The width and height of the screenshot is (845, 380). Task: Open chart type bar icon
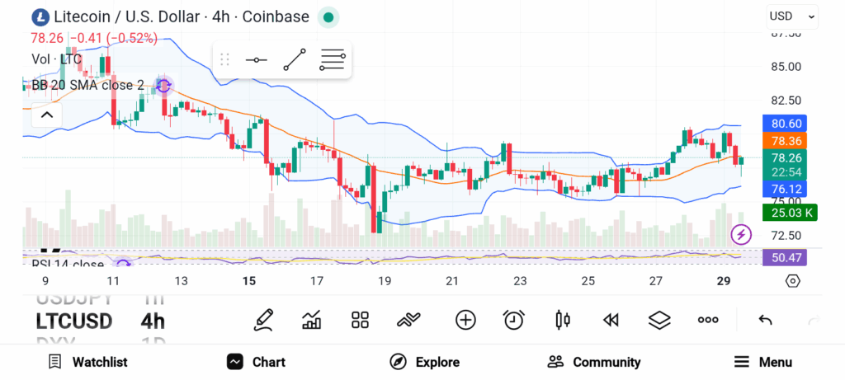[x=312, y=320]
